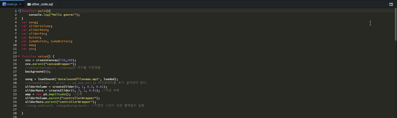Click the JS file icon on main.js tab
The image size is (397, 118).
coord(4,4)
